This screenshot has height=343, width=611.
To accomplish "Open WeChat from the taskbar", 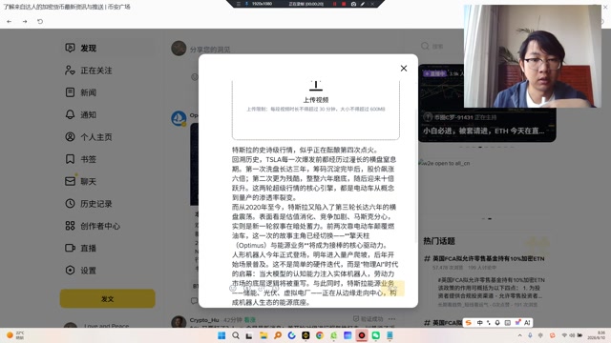I will 375,335.
